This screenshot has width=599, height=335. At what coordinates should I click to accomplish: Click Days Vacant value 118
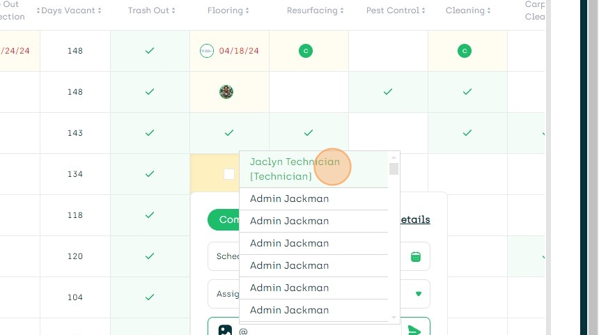75,215
